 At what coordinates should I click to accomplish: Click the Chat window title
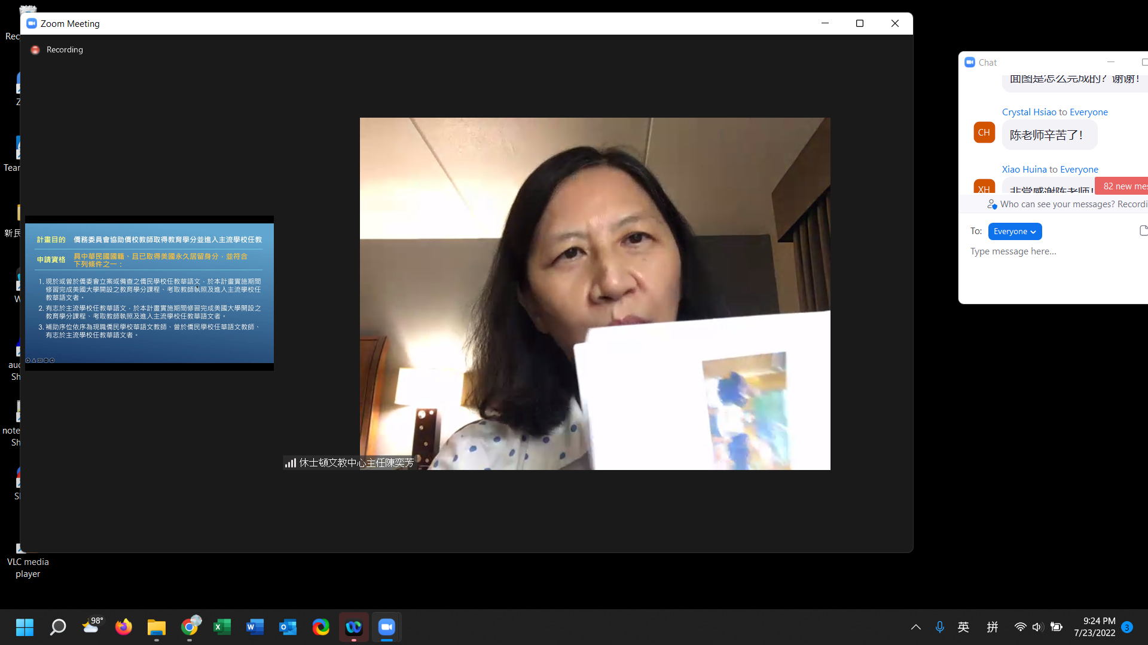point(987,63)
